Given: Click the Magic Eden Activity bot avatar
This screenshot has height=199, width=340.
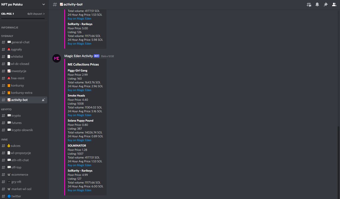Looking at the screenshot, I should [57, 58].
